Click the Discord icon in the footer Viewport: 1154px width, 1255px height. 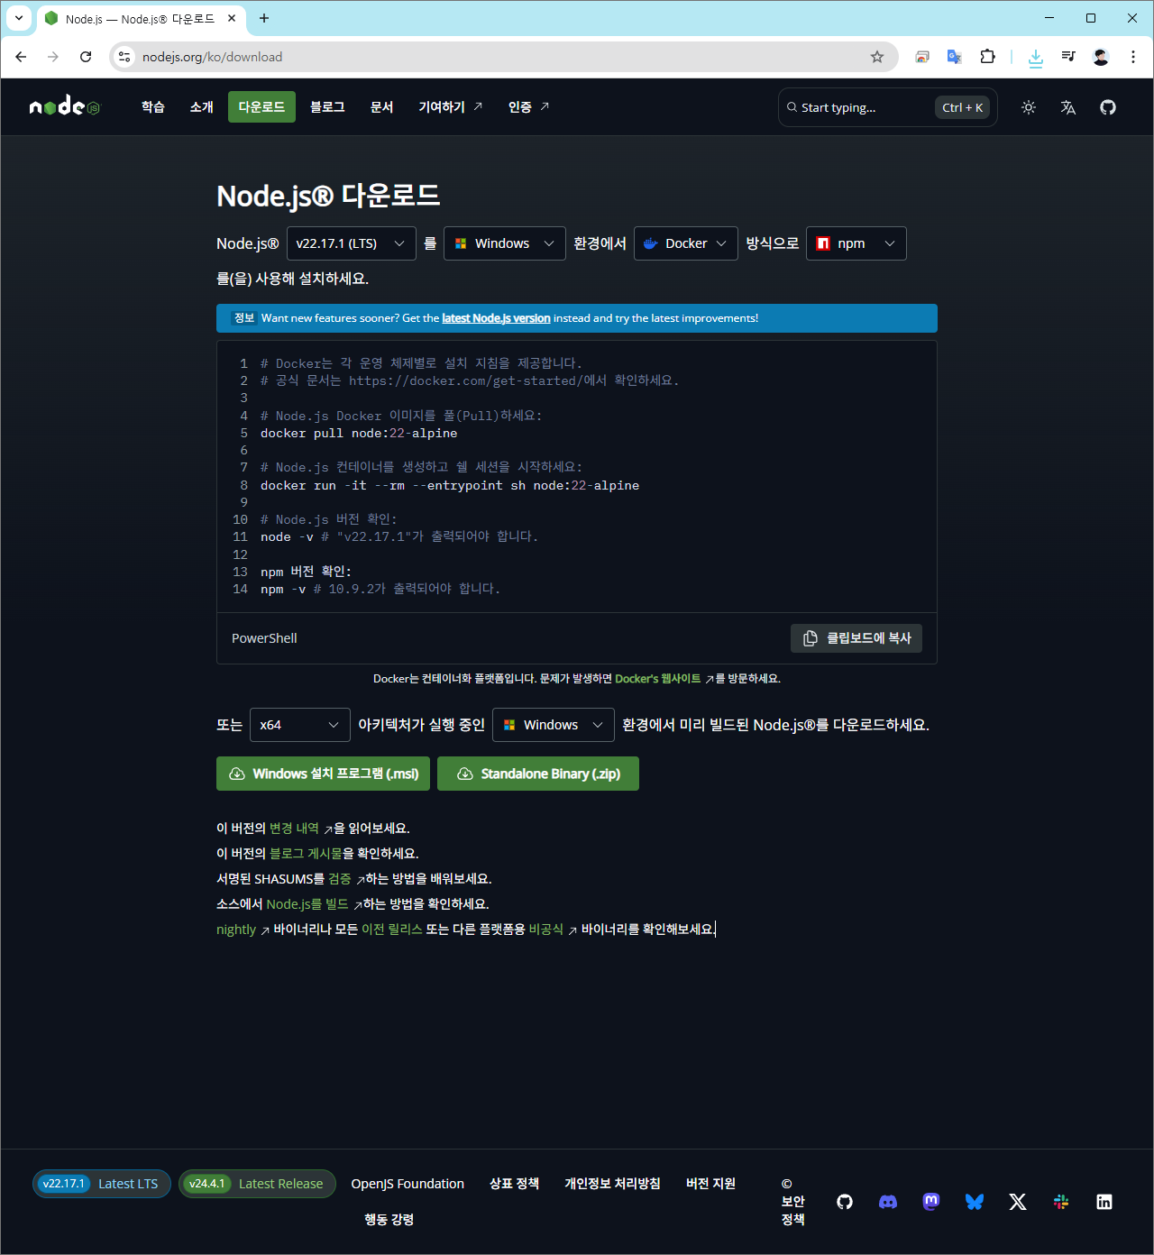click(888, 1202)
